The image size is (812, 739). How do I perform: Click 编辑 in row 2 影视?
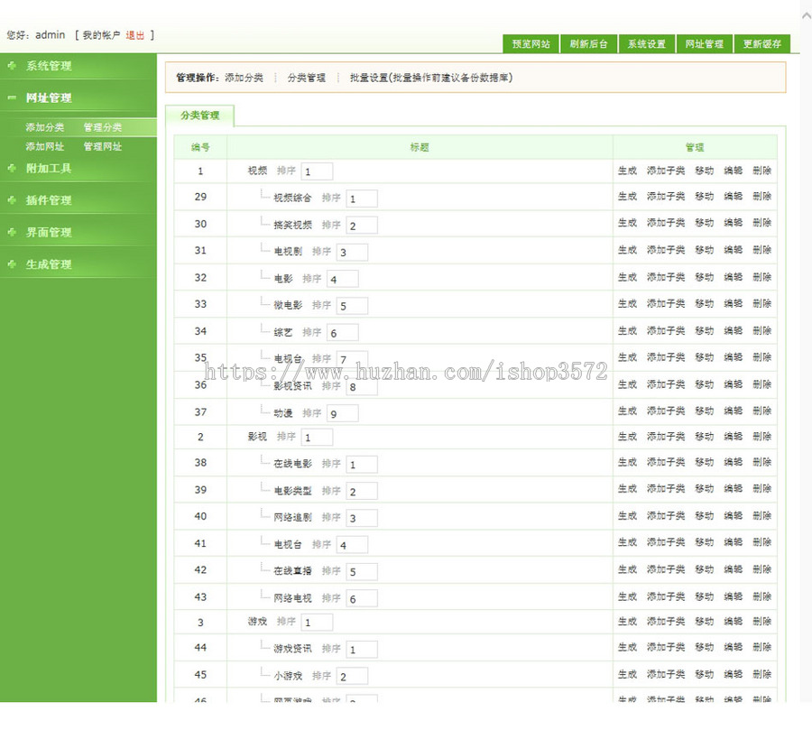[x=733, y=437]
